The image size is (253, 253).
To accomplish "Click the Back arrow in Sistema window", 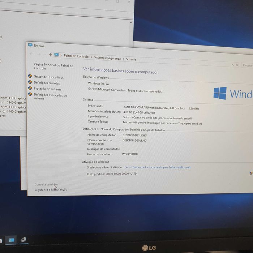I will [x=31, y=54].
